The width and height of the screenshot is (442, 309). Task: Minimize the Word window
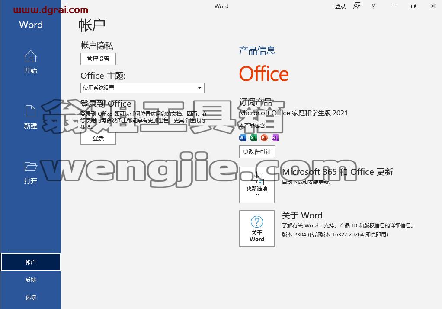pyautogui.click(x=394, y=6)
